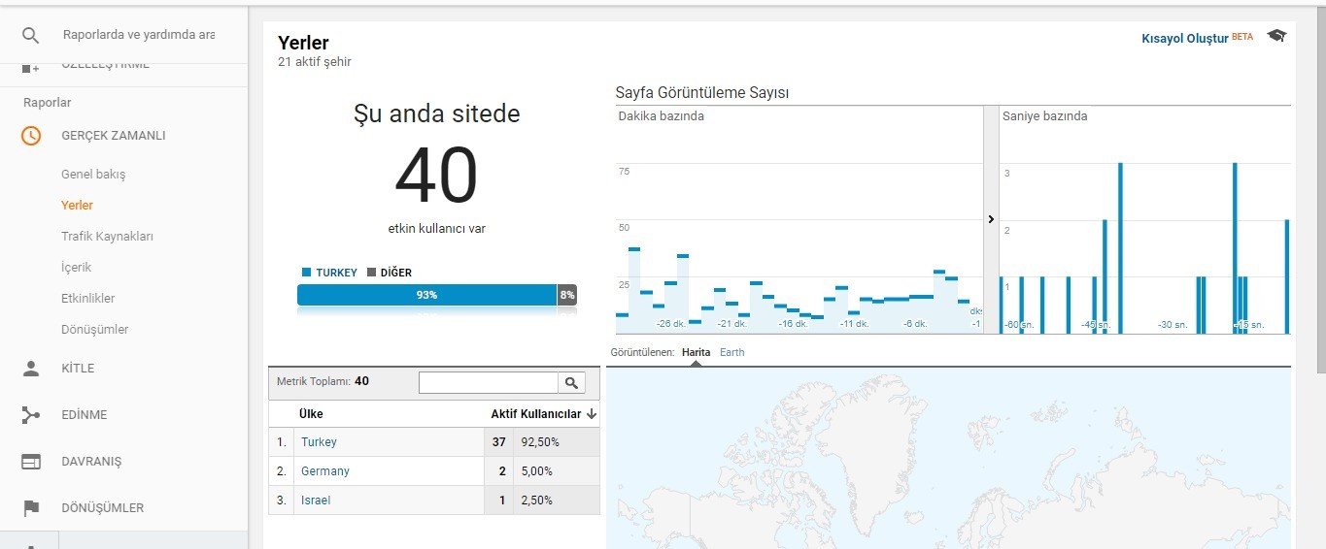Image resolution: width=1326 pixels, height=549 pixels.
Task: Click the search magnifier icon in sidebar
Action: click(31, 35)
